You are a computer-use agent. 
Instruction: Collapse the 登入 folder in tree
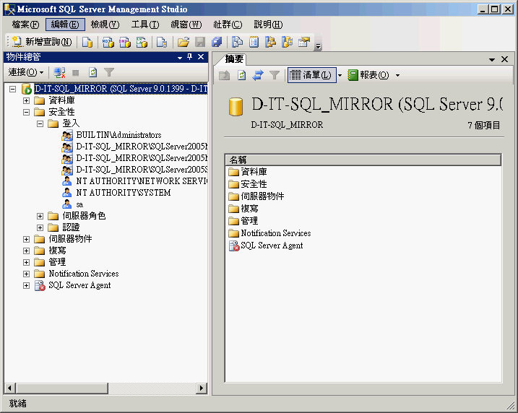[x=40, y=123]
